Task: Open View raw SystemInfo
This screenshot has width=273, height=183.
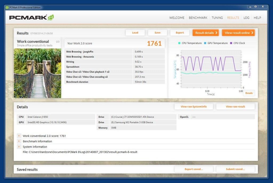Action: coord(194,107)
